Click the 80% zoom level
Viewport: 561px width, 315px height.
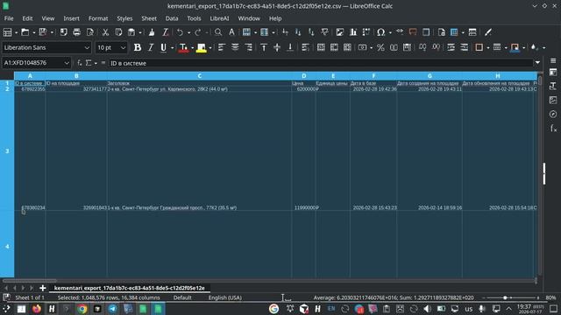pos(550,297)
